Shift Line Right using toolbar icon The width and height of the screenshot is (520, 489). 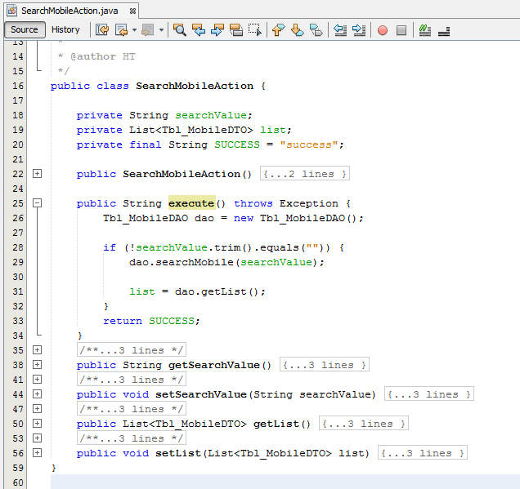[x=359, y=29]
